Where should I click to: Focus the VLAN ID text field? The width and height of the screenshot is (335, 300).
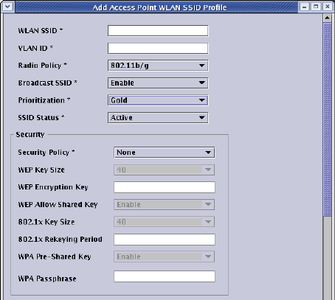coord(158,48)
